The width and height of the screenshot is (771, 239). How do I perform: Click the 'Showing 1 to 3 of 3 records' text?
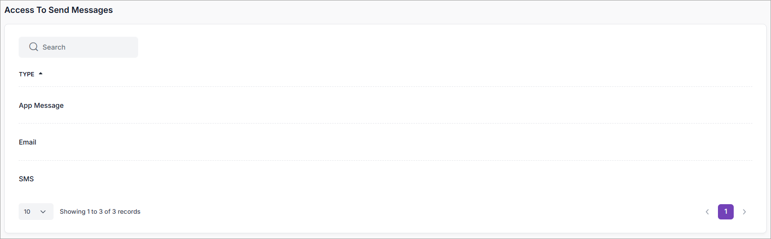coord(100,212)
